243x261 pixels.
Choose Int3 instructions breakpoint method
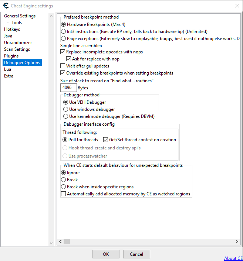click(x=64, y=32)
